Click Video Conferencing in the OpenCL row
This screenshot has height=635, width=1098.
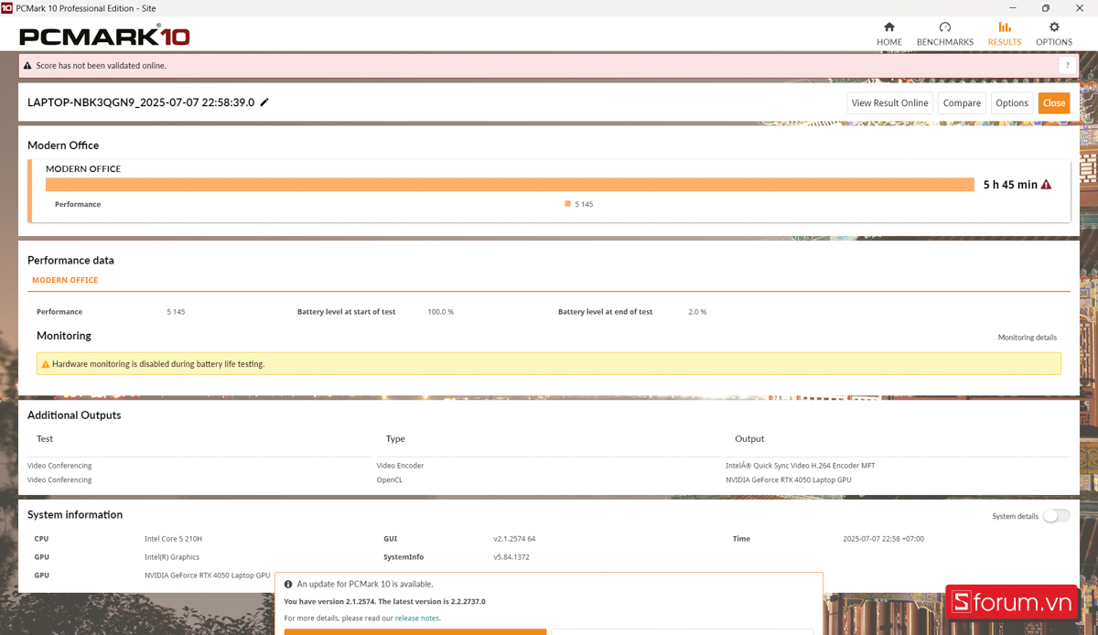pos(59,479)
